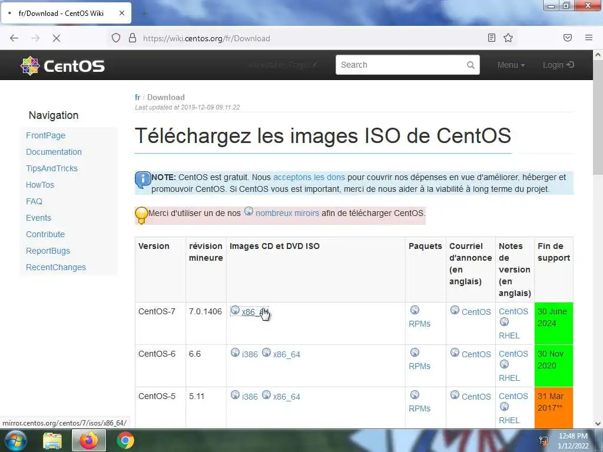
Task: Open RHEL release notes for CentOS-7
Action: click(x=509, y=335)
